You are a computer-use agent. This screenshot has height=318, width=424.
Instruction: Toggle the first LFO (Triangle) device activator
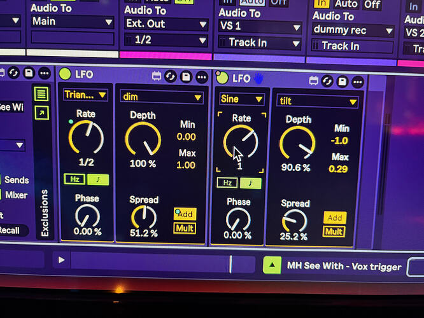(65, 74)
